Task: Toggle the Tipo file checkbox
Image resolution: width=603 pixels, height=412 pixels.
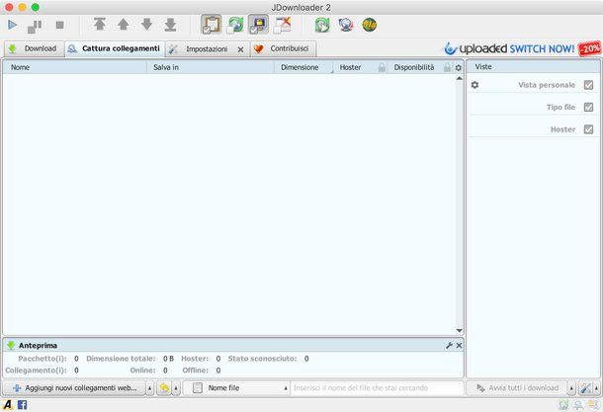Action: tap(589, 107)
